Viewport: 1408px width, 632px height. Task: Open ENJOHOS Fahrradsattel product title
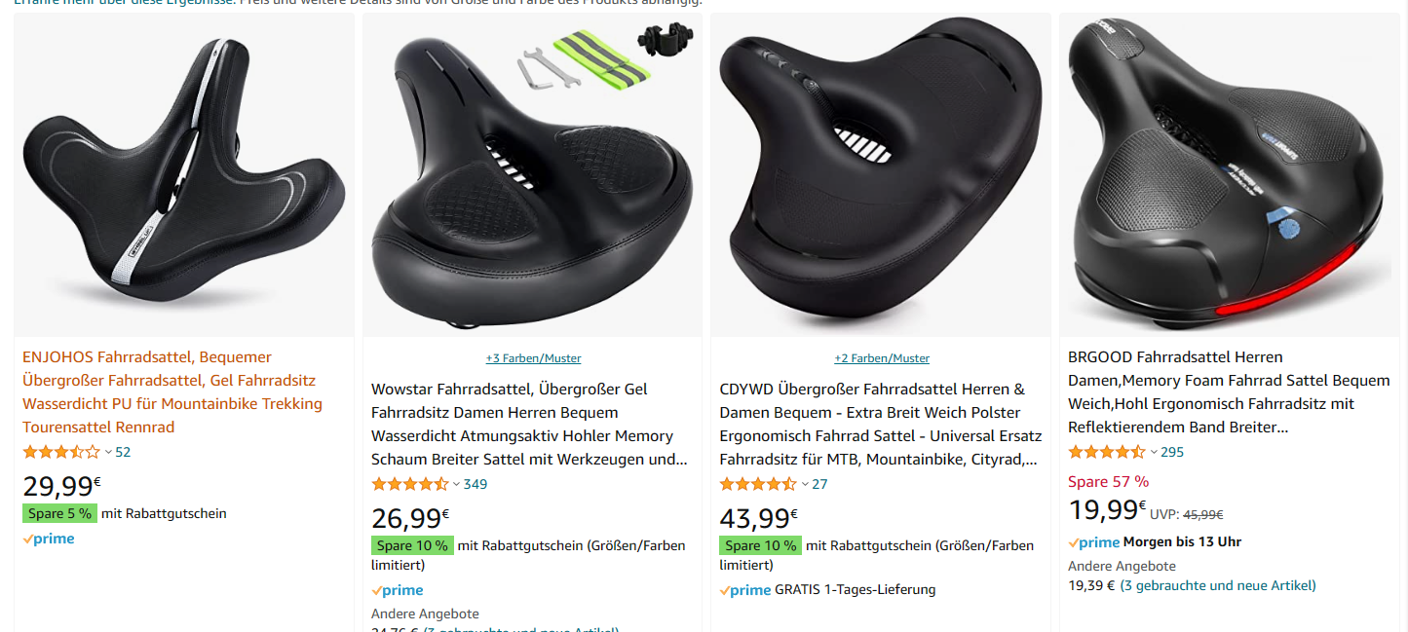point(172,392)
